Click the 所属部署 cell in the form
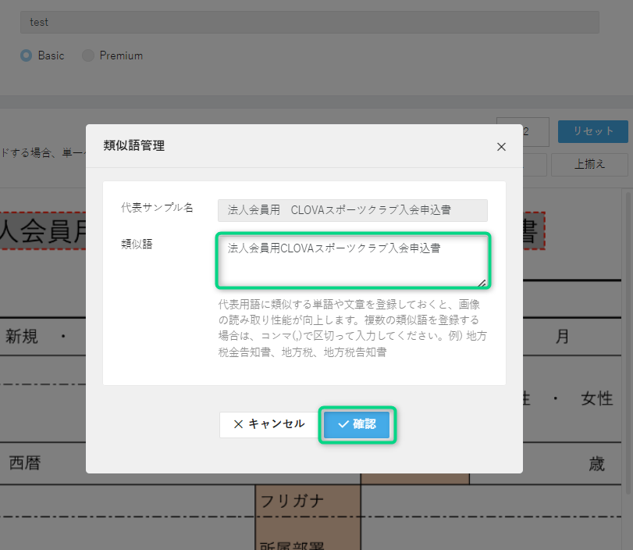The image size is (633, 550). tap(291, 544)
